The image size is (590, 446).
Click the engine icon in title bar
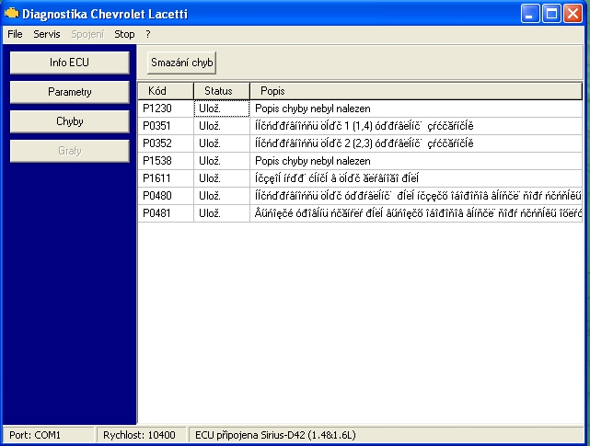pyautogui.click(x=11, y=13)
